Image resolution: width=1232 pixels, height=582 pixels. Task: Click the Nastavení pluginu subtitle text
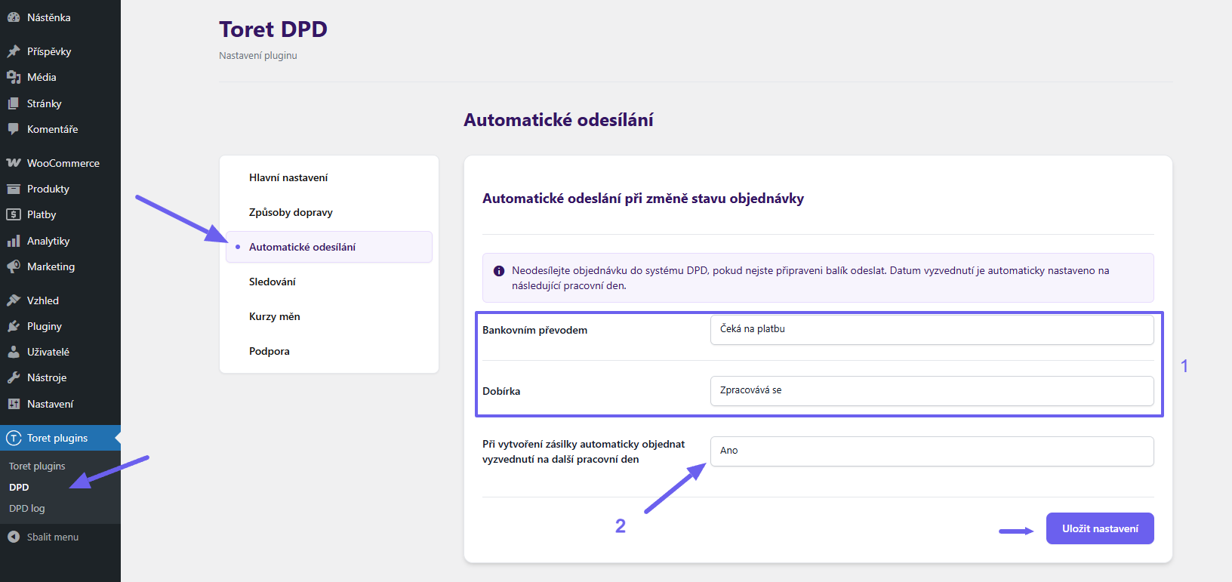pos(258,55)
